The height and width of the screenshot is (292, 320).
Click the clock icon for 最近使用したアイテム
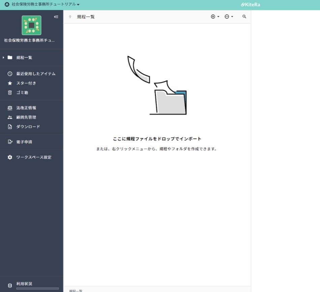pos(10,74)
